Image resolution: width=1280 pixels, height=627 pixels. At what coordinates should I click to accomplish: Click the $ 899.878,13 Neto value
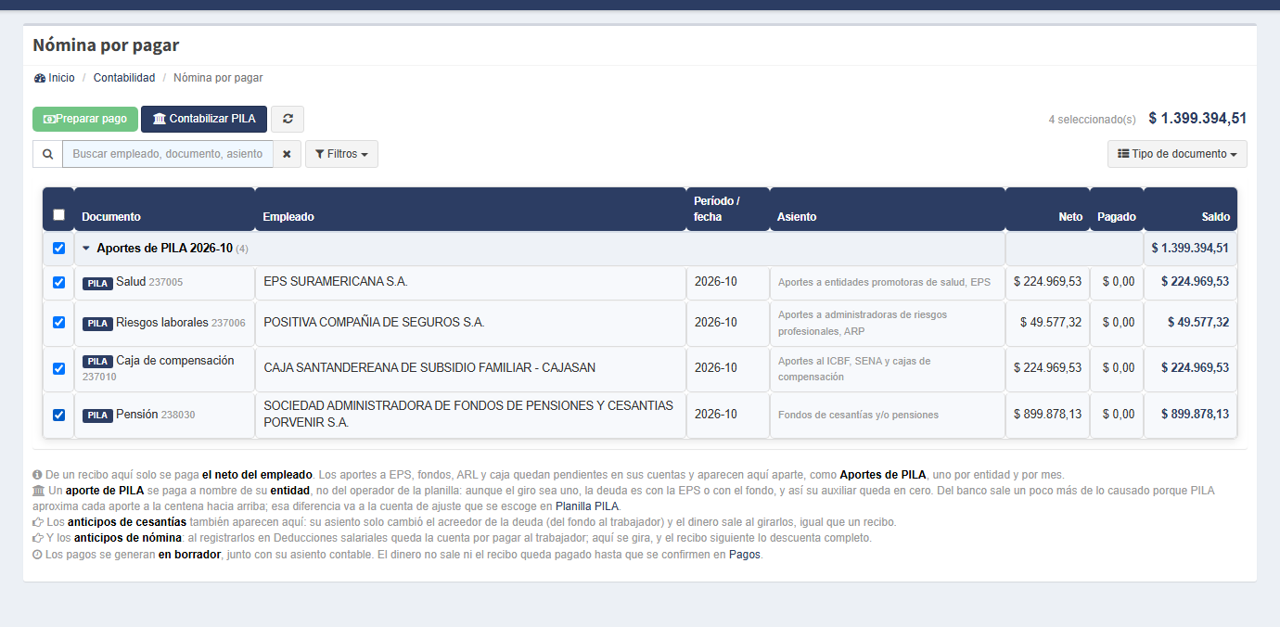coord(1047,415)
